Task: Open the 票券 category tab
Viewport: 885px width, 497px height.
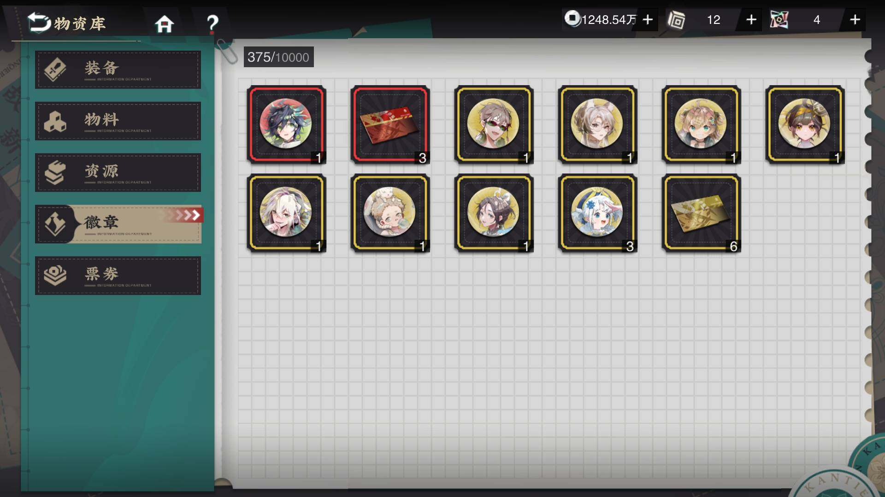Action: (118, 276)
